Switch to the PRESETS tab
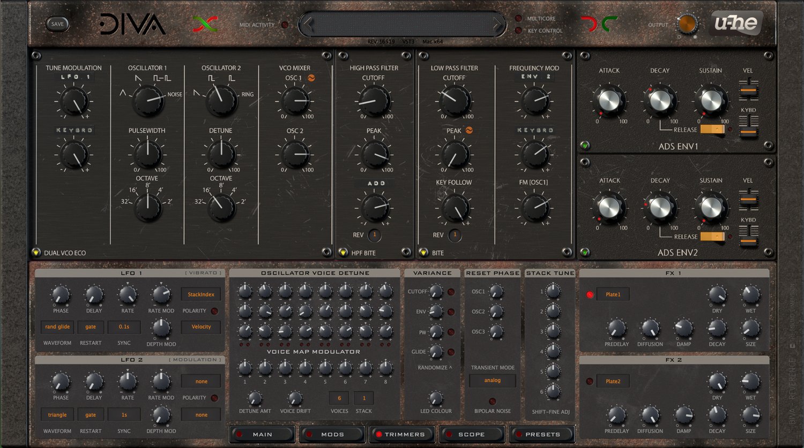 (542, 434)
